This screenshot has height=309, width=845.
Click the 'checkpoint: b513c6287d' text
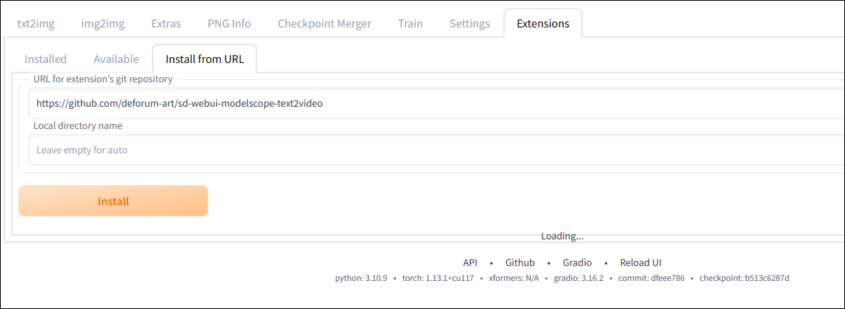coord(744,279)
